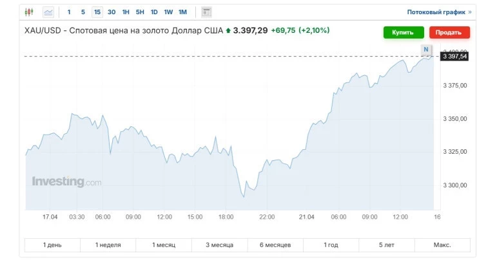This screenshot has height=260, width=477.
Task: Show the 3 месяца range tab
Action: tap(220, 245)
